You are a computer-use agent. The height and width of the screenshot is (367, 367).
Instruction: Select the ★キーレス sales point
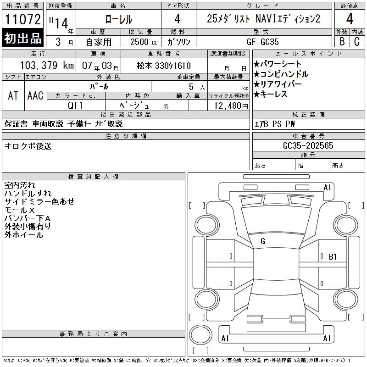coord(270,94)
